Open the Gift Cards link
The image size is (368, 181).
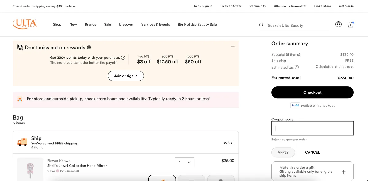pos(346,6)
